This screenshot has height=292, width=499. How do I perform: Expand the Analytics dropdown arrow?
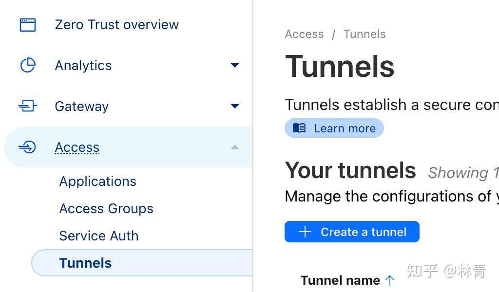(235, 65)
